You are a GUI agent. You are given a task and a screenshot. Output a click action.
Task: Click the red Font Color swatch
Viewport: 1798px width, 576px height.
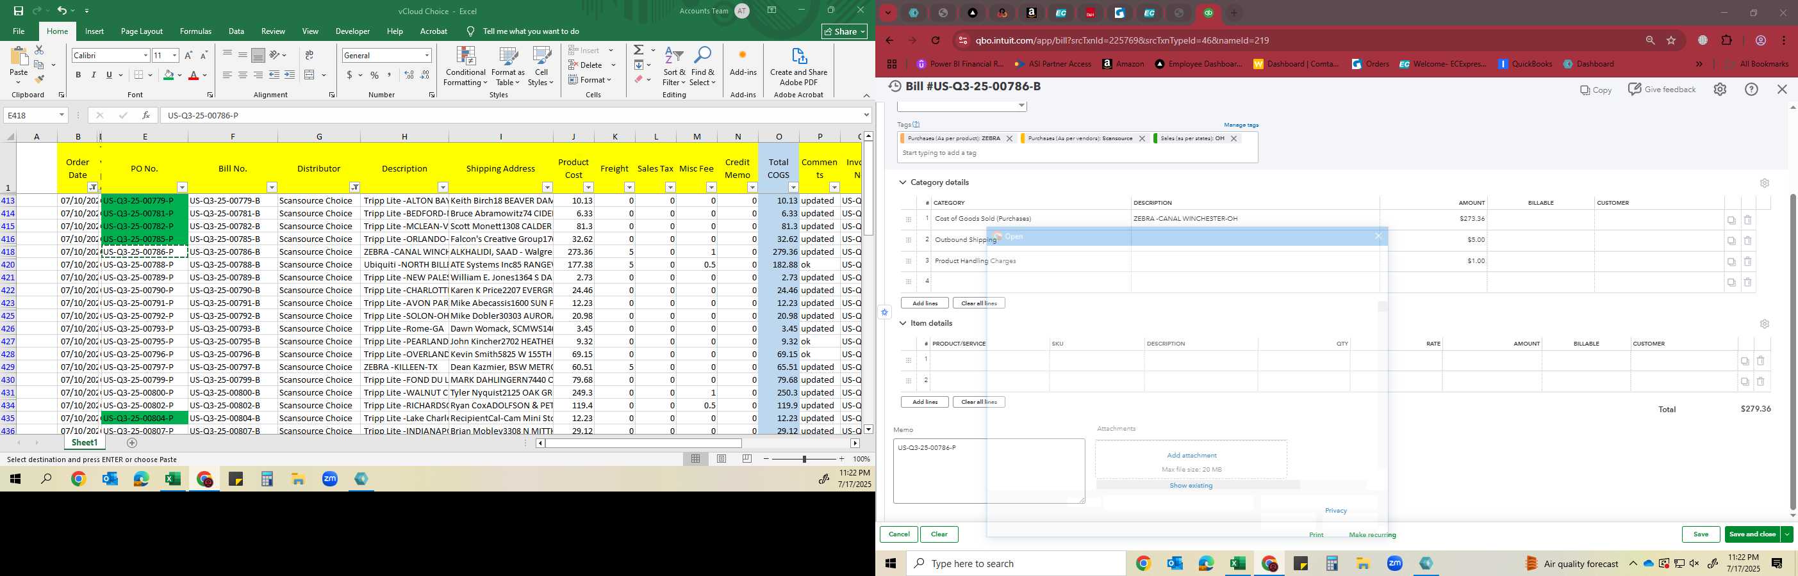194,75
